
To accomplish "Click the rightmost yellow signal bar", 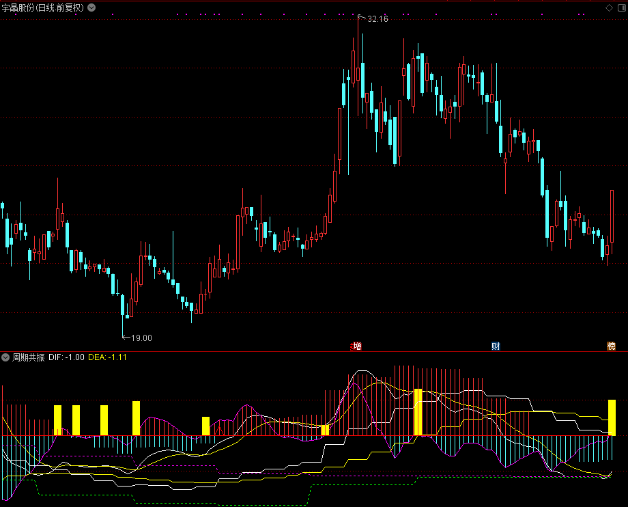I will point(612,417).
